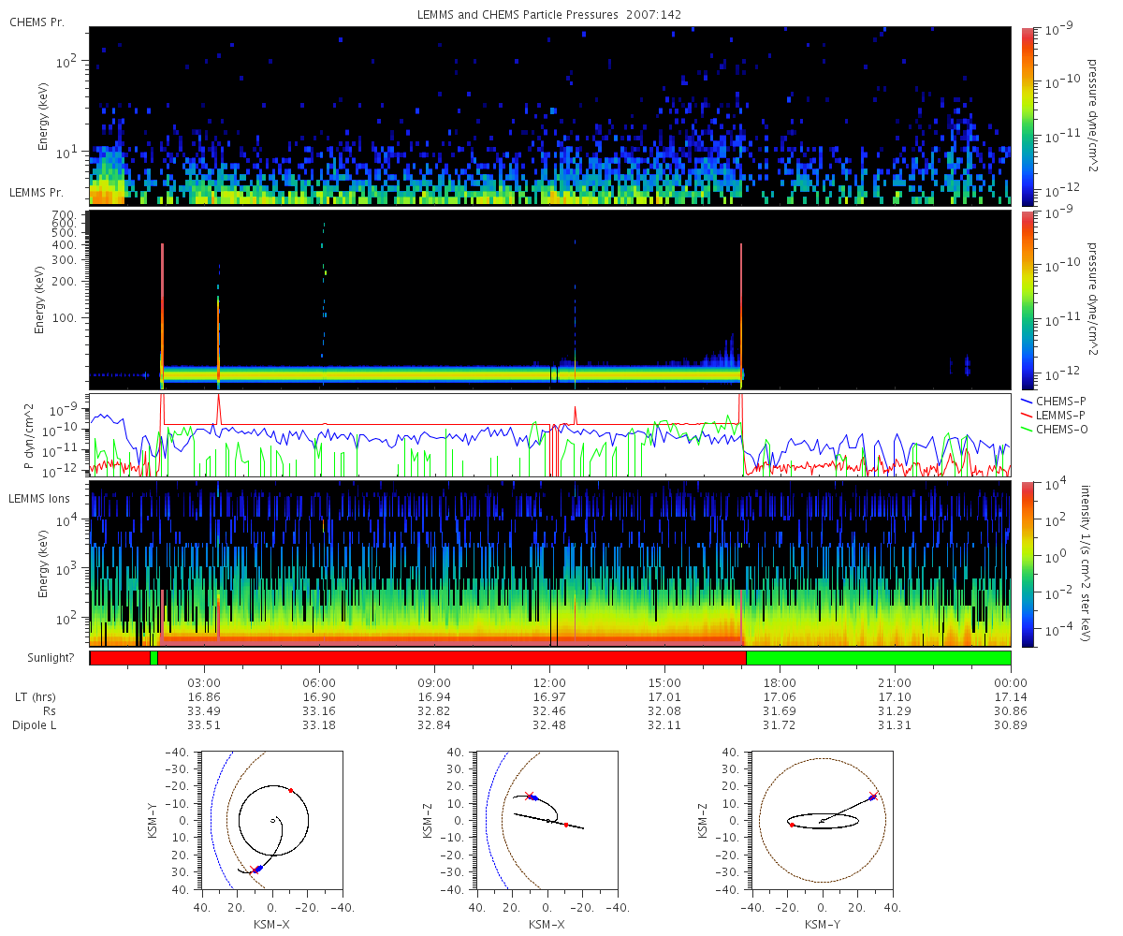Click the top CHEMS pressure colorbar
1123x936 pixels.
pos(1028,116)
